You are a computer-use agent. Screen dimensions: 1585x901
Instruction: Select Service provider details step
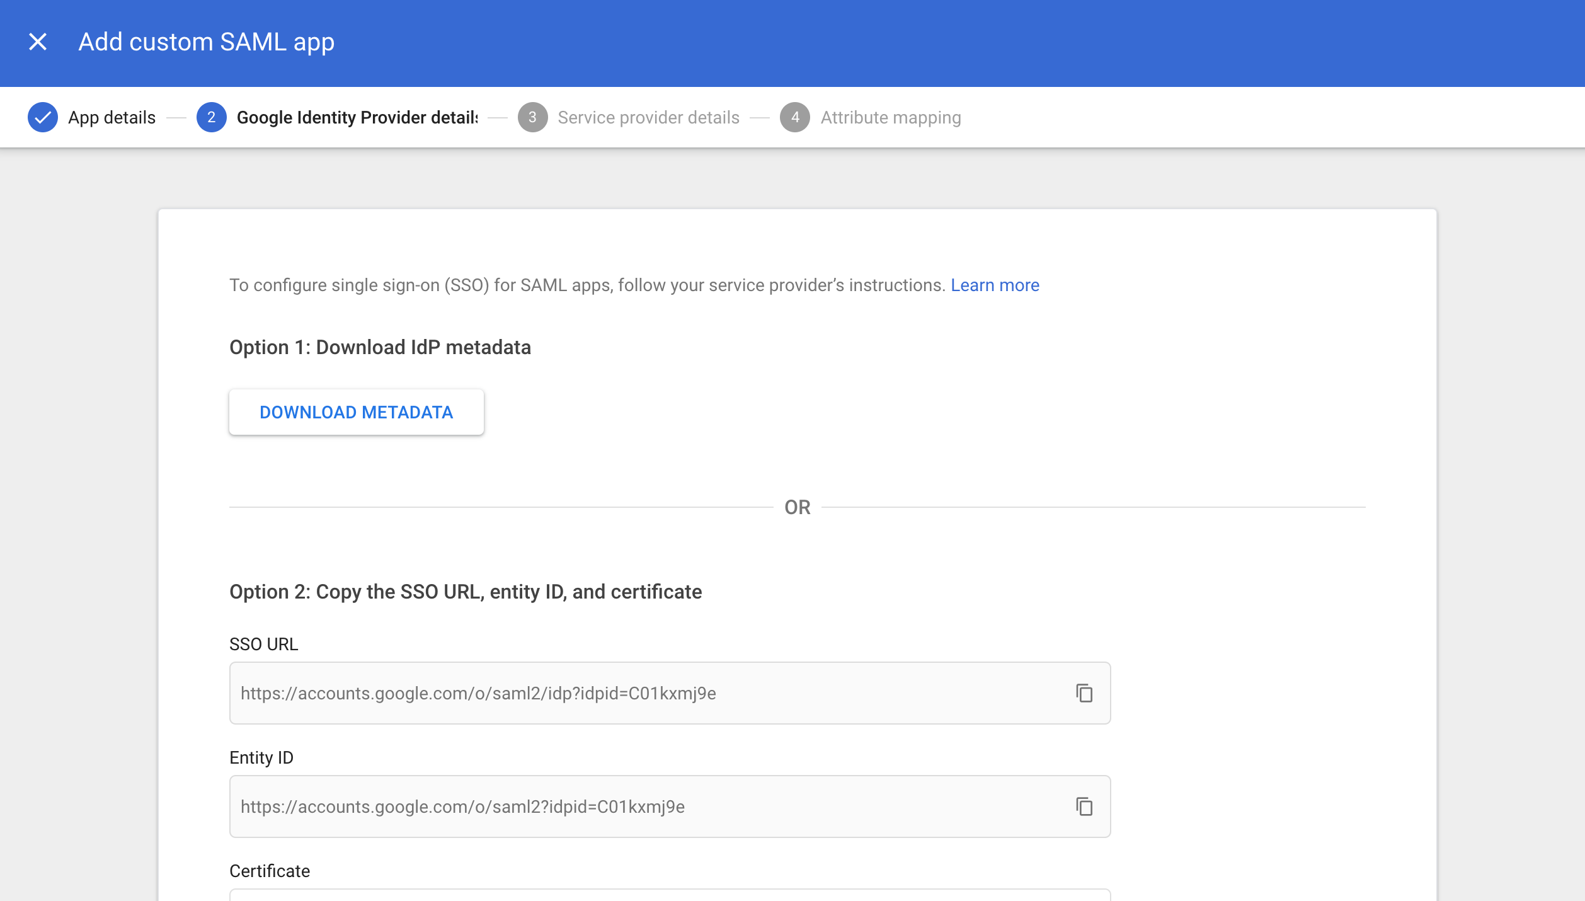pyautogui.click(x=648, y=117)
